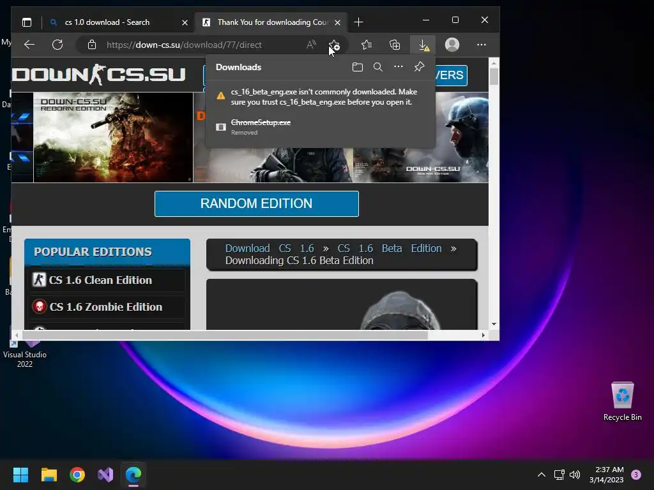Click the RANDOM EDITION button
The image size is (654, 490).
(x=257, y=204)
